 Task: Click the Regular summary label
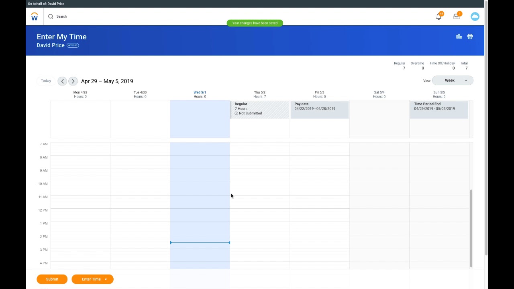[x=400, y=63]
